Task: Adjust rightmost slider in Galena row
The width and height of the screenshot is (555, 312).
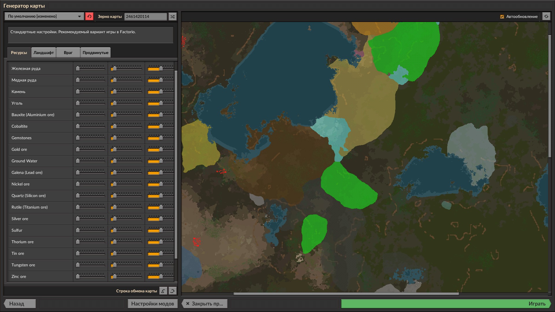Action: [161, 172]
